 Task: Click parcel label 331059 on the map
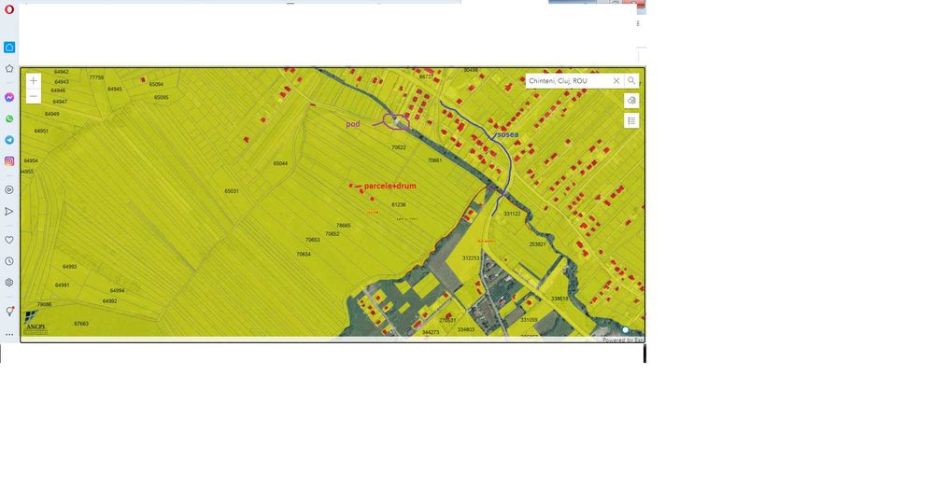(529, 320)
